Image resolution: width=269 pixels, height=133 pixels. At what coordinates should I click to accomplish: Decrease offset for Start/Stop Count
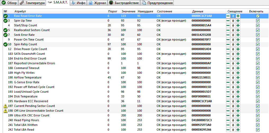[x=228, y=26]
